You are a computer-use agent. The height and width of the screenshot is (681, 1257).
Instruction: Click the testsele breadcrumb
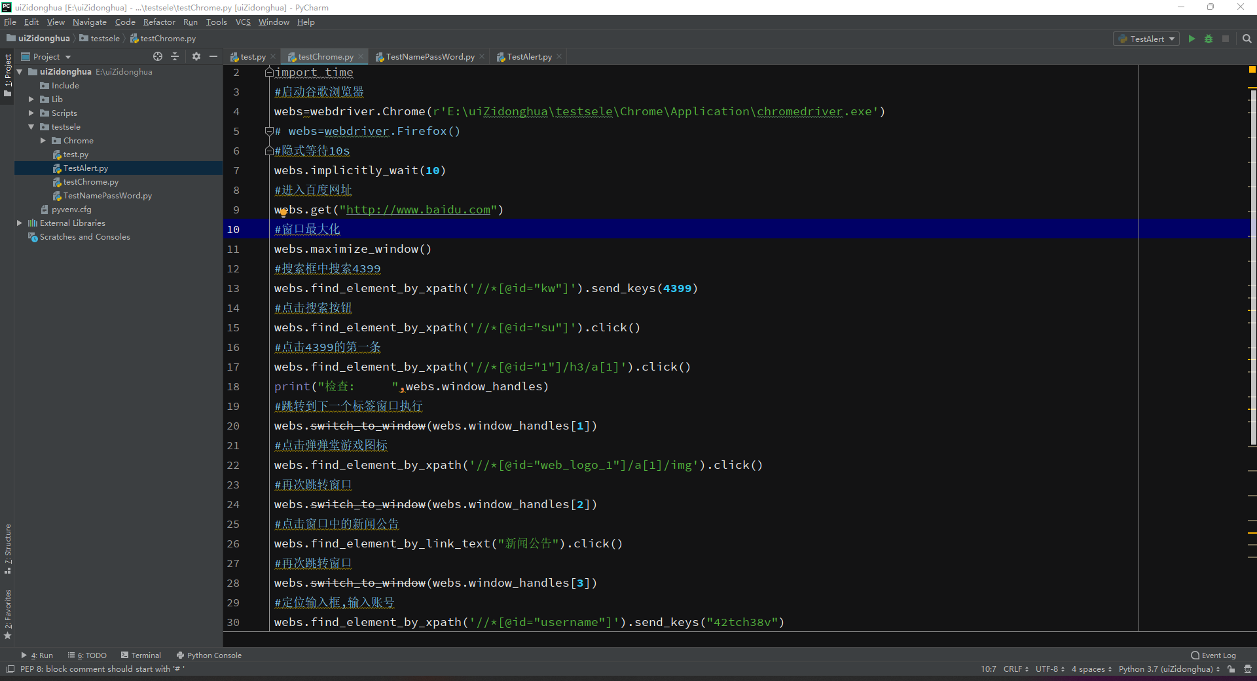click(100, 39)
